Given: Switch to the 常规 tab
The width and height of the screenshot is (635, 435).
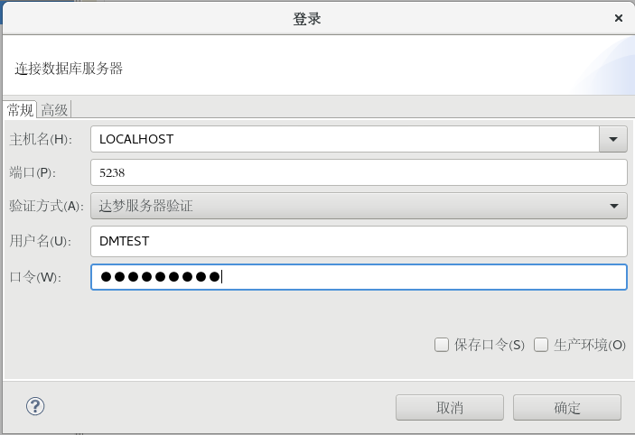Looking at the screenshot, I should point(20,110).
